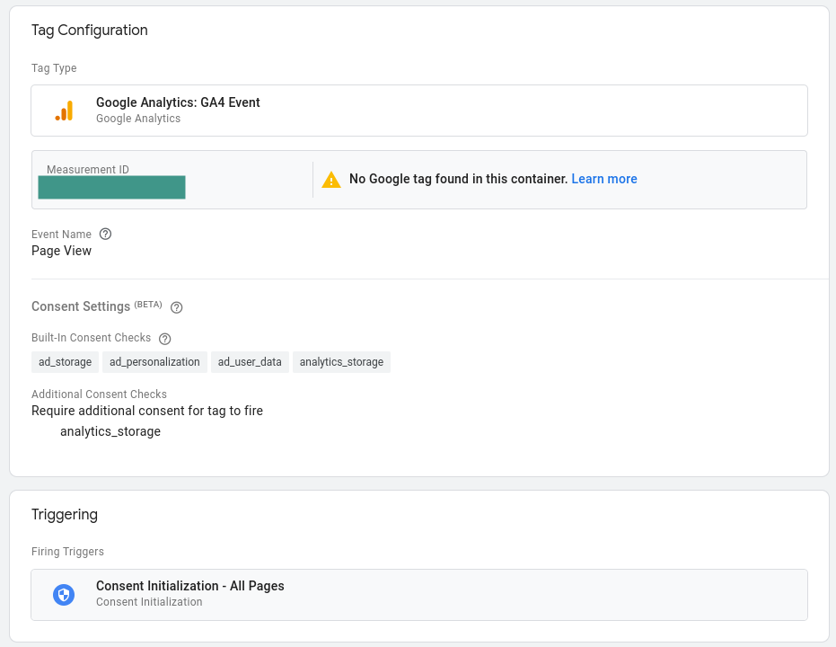Click the Firing Triggers label
The image size is (836, 647).
(x=67, y=551)
